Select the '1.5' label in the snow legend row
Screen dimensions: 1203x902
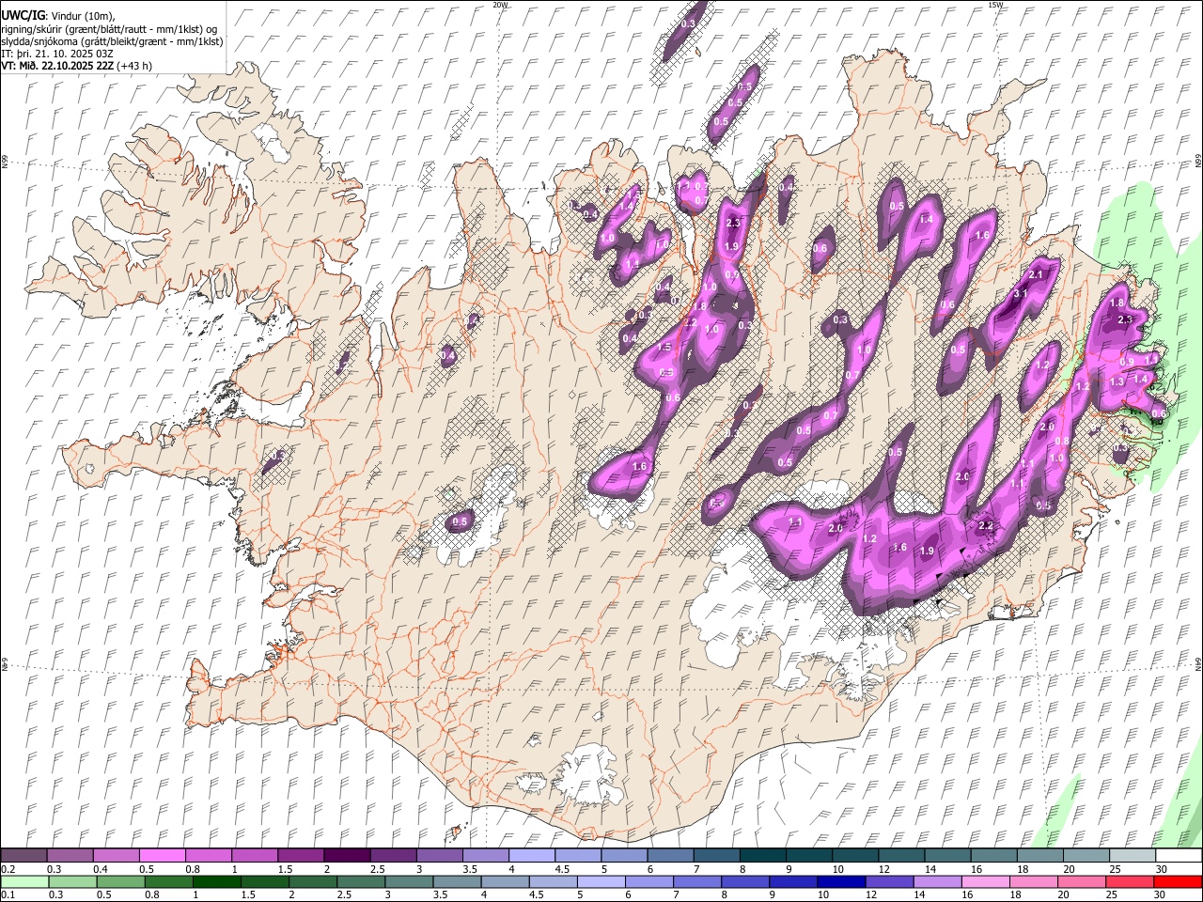pos(284,869)
